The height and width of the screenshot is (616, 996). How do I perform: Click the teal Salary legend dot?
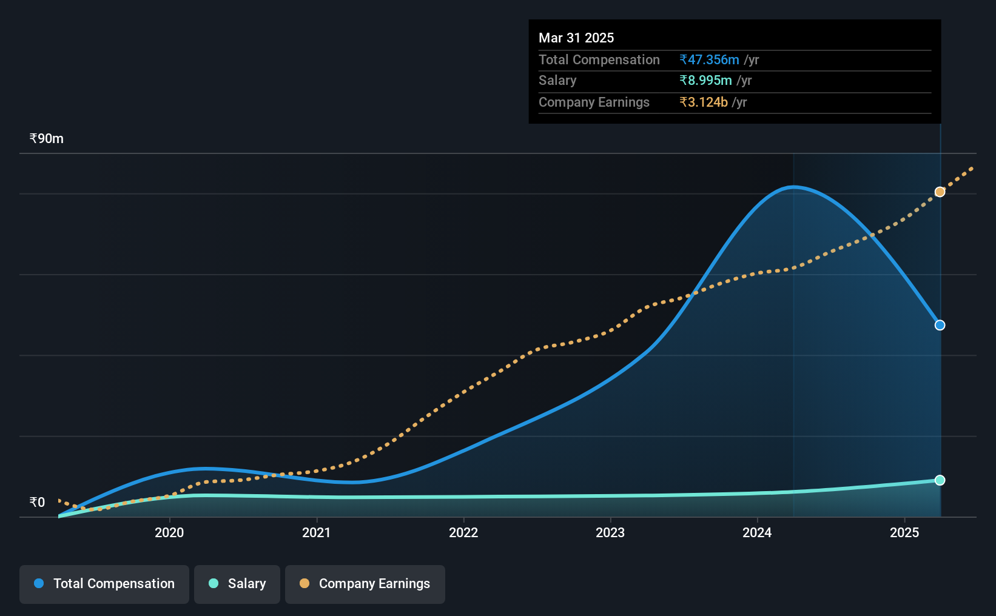click(214, 583)
